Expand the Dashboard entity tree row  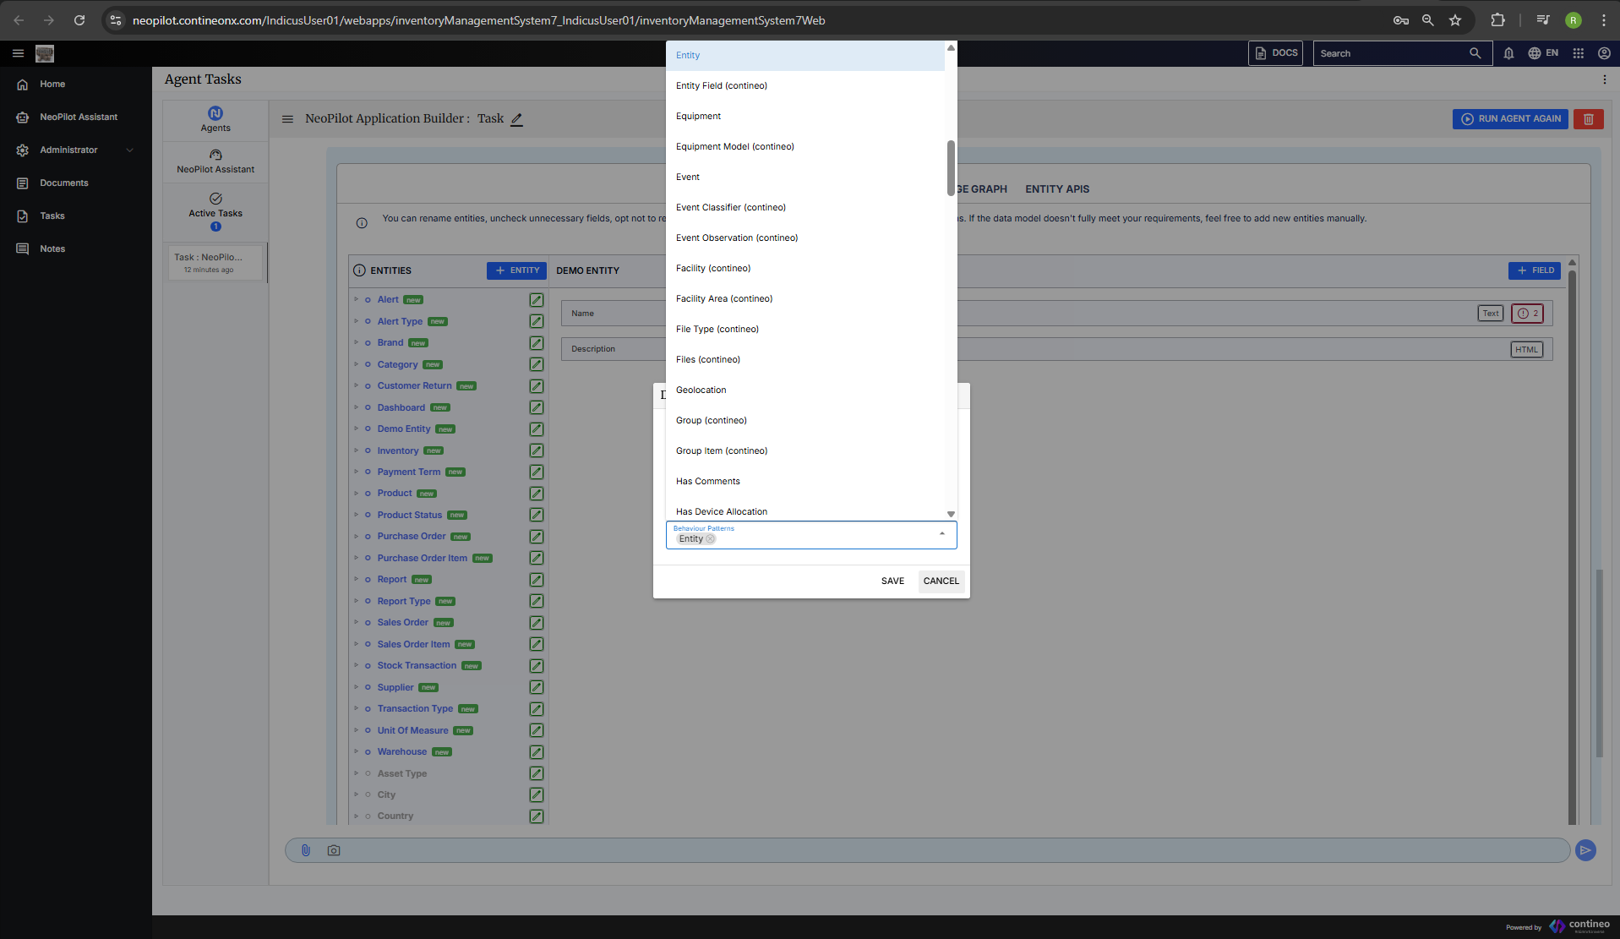356,407
